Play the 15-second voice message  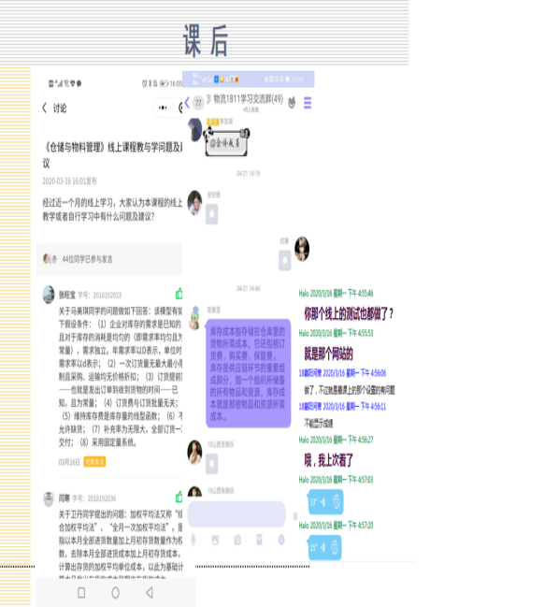click(x=324, y=547)
